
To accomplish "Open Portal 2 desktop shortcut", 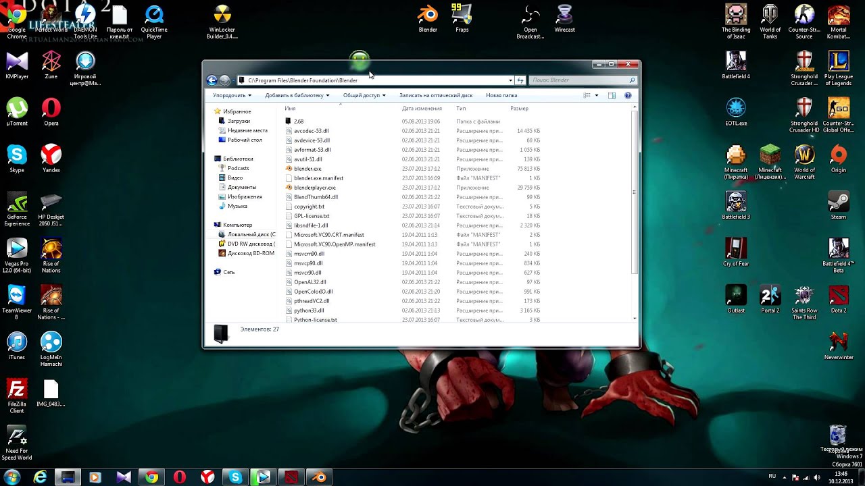I will tap(770, 299).
